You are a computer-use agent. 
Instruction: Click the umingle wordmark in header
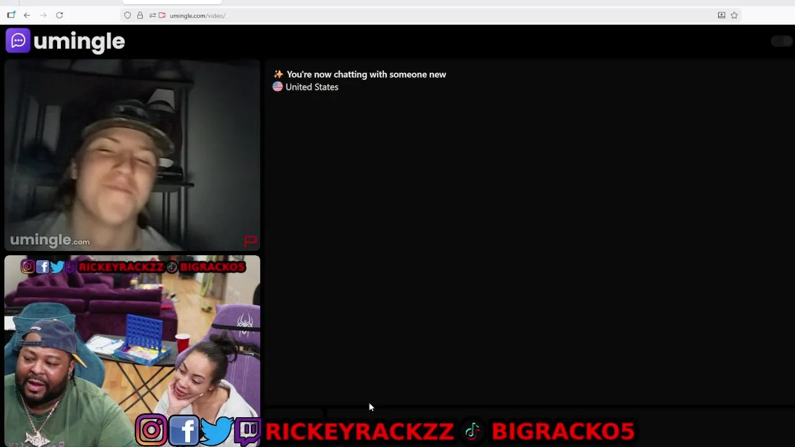pyautogui.click(x=79, y=42)
